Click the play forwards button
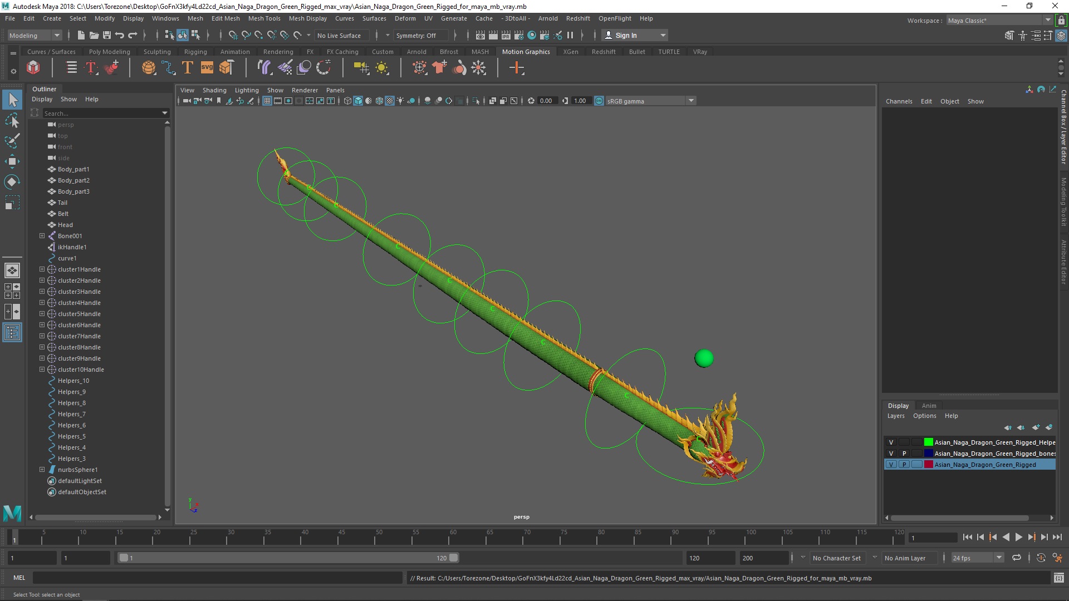 1018,537
